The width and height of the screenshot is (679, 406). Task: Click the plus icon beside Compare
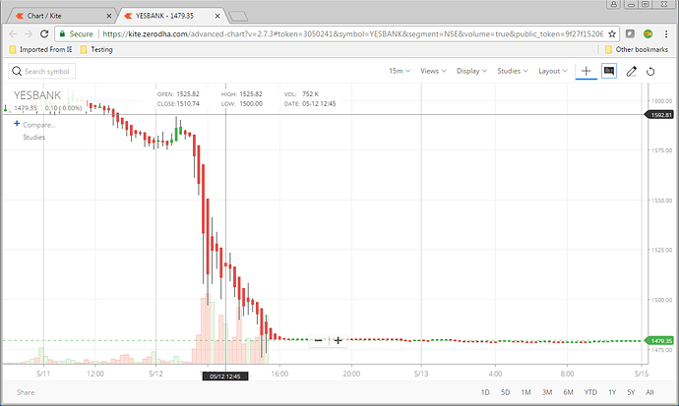pyautogui.click(x=17, y=124)
